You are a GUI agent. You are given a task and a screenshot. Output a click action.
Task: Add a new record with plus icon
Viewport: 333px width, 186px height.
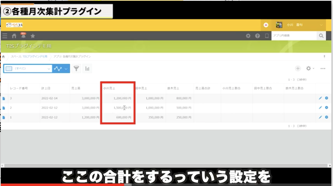[297, 68]
